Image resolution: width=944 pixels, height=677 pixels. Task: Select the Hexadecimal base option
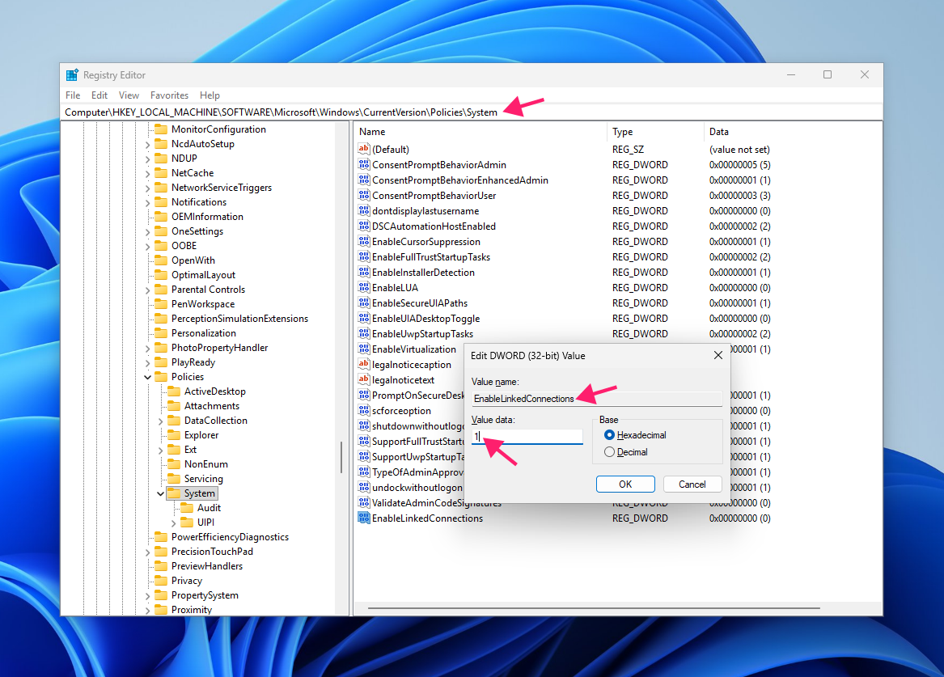point(609,435)
